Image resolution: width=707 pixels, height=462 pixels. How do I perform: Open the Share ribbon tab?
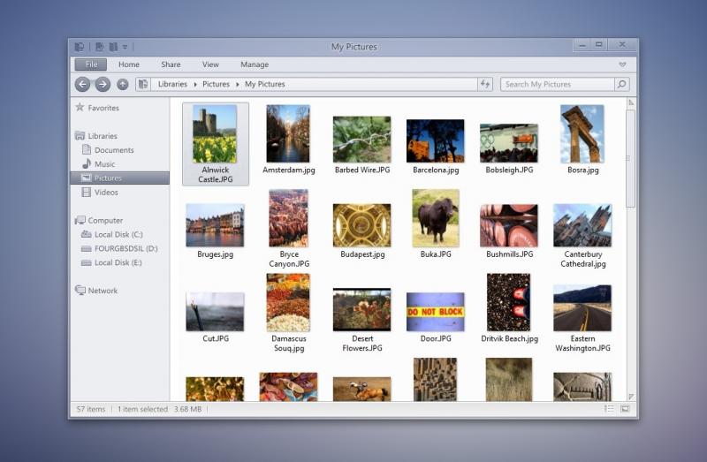point(171,64)
